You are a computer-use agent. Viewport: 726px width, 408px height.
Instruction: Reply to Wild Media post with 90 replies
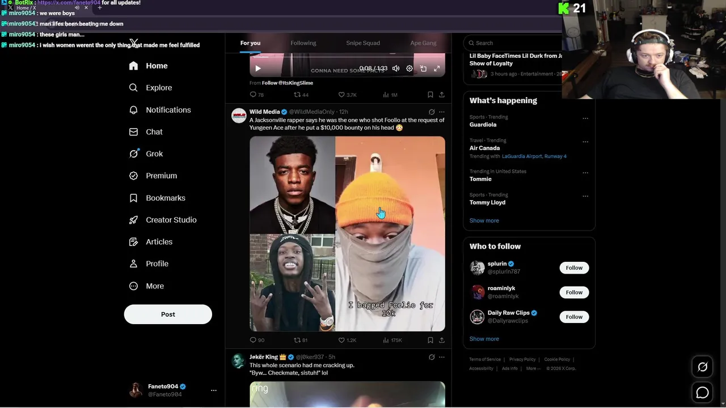point(256,340)
